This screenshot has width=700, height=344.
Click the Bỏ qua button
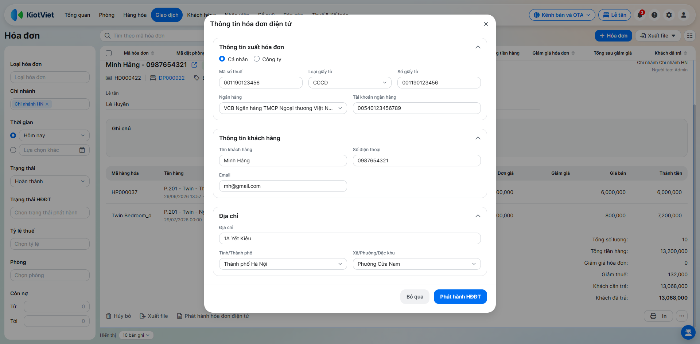click(x=415, y=297)
